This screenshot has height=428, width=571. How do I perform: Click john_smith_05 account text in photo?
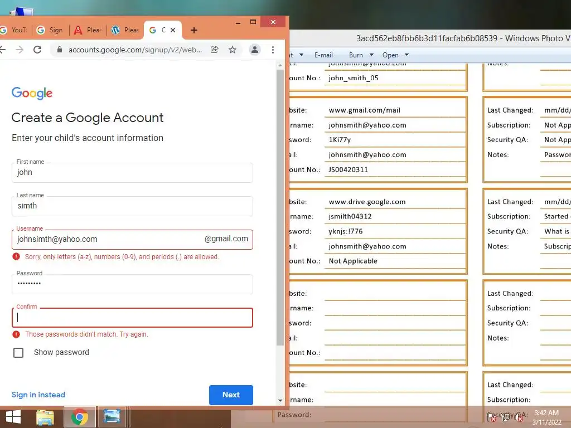(x=353, y=78)
